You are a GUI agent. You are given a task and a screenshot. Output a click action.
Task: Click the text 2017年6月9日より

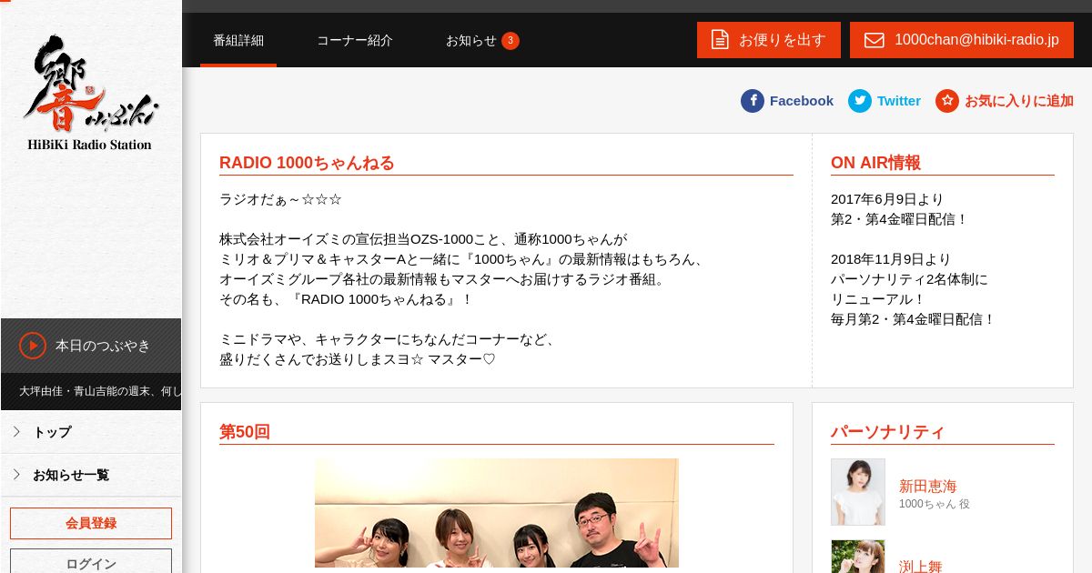(887, 199)
